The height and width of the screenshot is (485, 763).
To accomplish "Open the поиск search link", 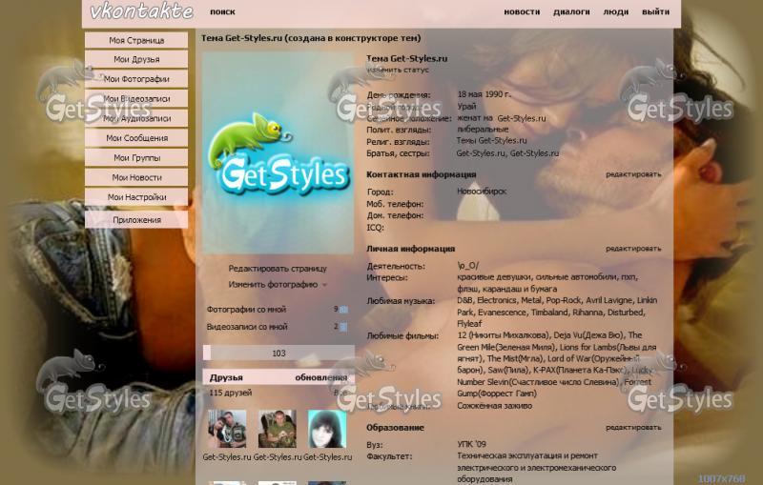I will (x=222, y=11).
